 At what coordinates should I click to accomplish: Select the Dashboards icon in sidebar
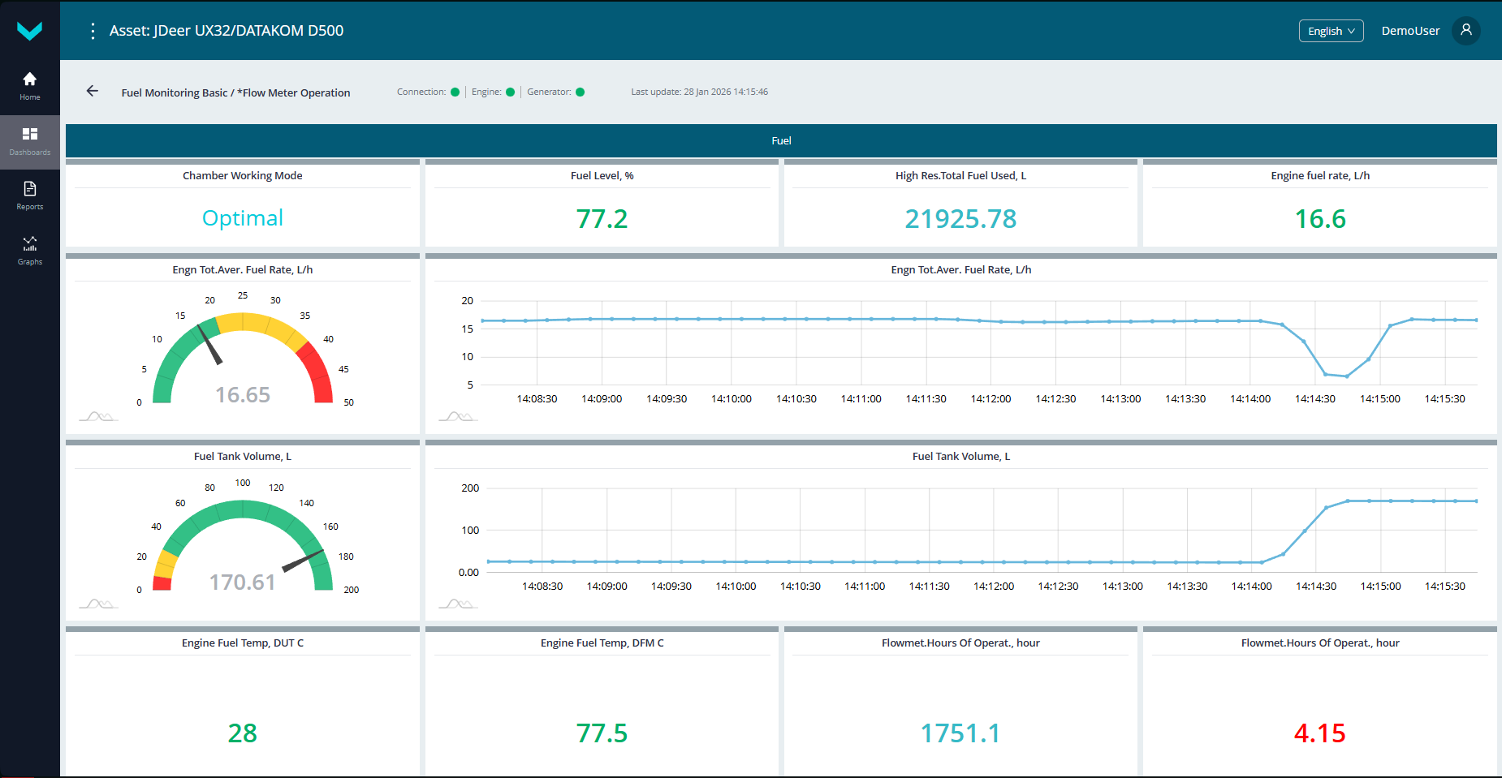tap(29, 140)
